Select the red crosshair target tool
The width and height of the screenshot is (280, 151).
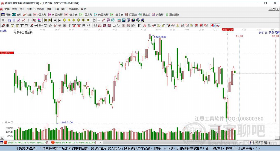[x=55, y=25]
